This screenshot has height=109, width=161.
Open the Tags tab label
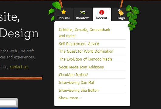(121, 18)
